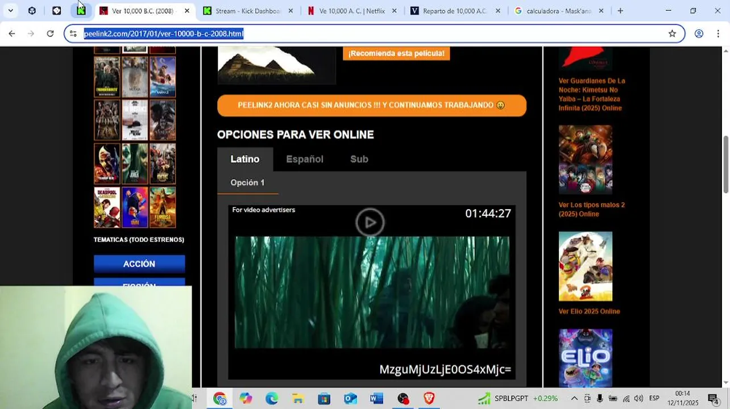Click the microphone tray icon

point(600,398)
